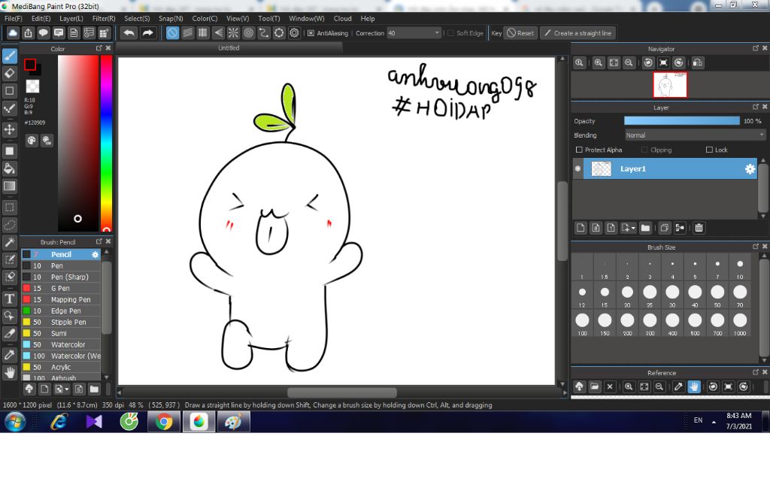Screen dimensions: 770x497
Task: Open the Snap menu
Action: click(x=171, y=19)
